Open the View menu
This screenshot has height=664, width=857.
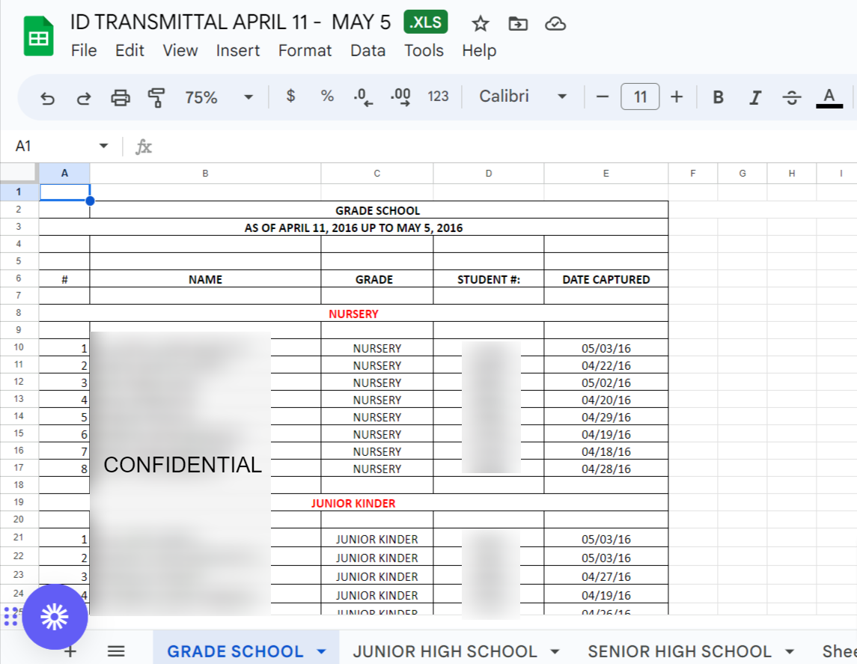(x=180, y=50)
